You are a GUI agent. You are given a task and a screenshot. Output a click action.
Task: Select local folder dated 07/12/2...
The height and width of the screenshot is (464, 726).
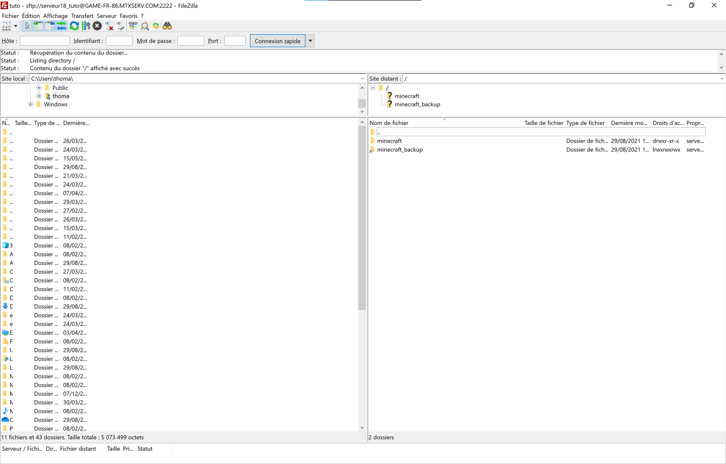45,394
